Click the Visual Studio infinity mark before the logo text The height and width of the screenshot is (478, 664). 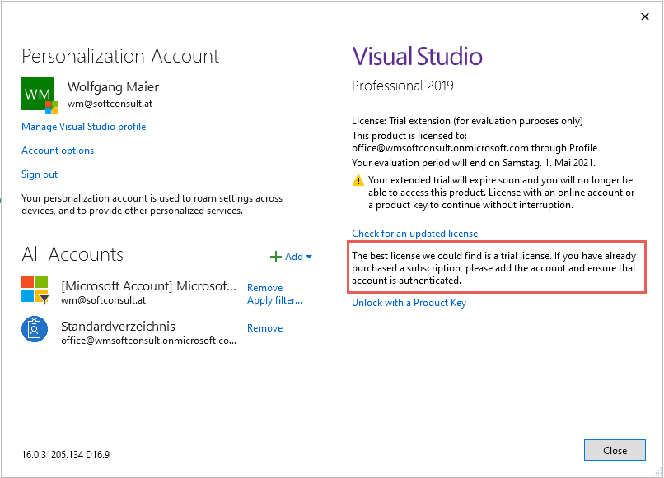(360, 56)
